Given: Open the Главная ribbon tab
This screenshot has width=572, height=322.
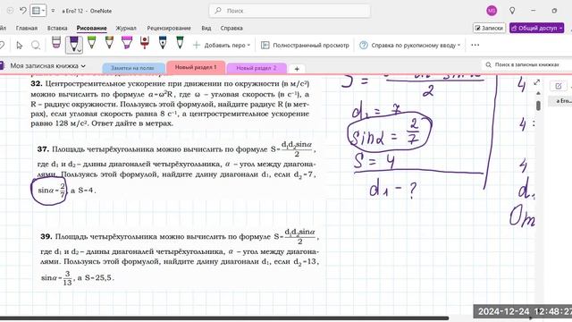Looking at the screenshot, I should [27, 28].
